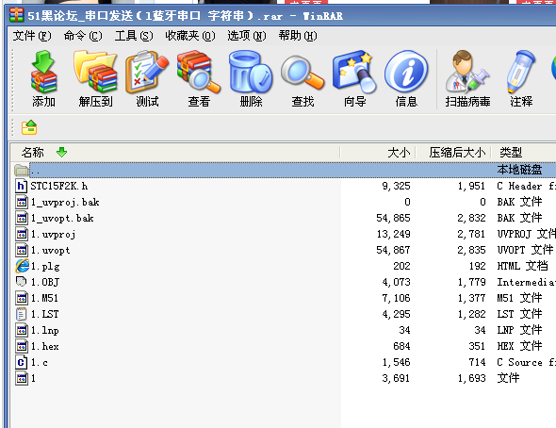Select file 1.uvopt
Viewport: 556px width, 428px height.
(x=50, y=250)
